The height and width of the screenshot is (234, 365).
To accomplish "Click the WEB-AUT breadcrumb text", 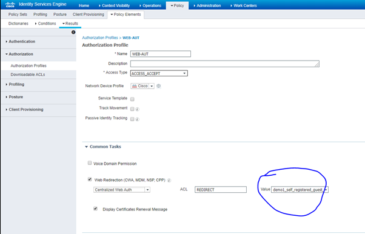I will [x=131, y=38].
